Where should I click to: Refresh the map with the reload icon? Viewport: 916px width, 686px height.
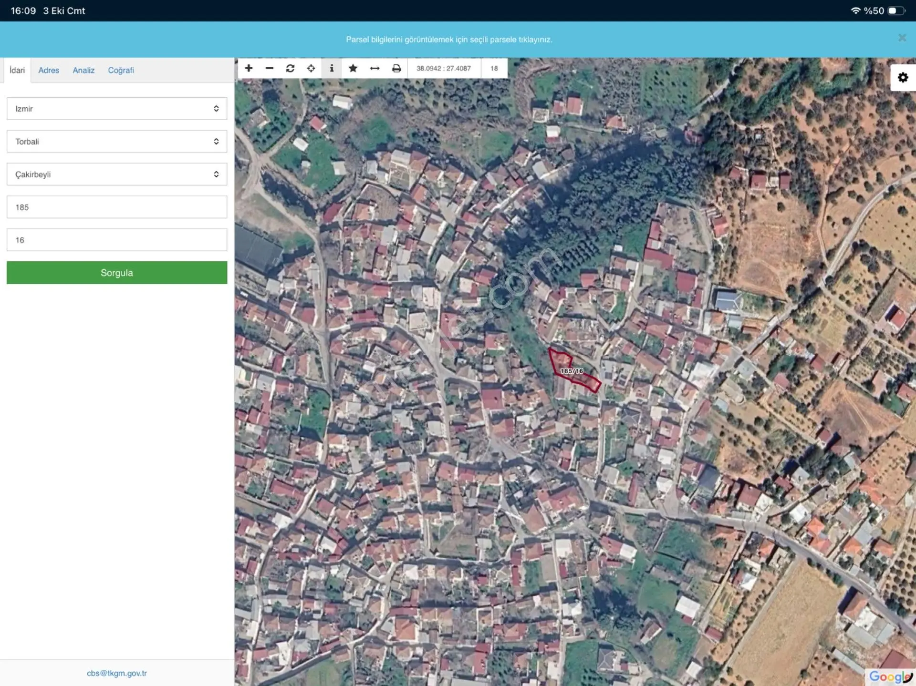point(290,68)
